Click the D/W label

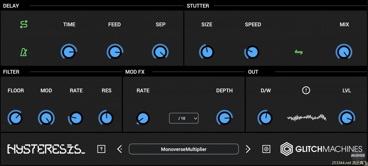tap(266, 90)
